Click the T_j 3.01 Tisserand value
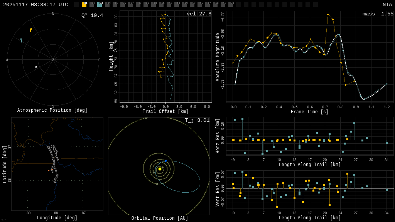395x222 pixels. (x=197, y=120)
